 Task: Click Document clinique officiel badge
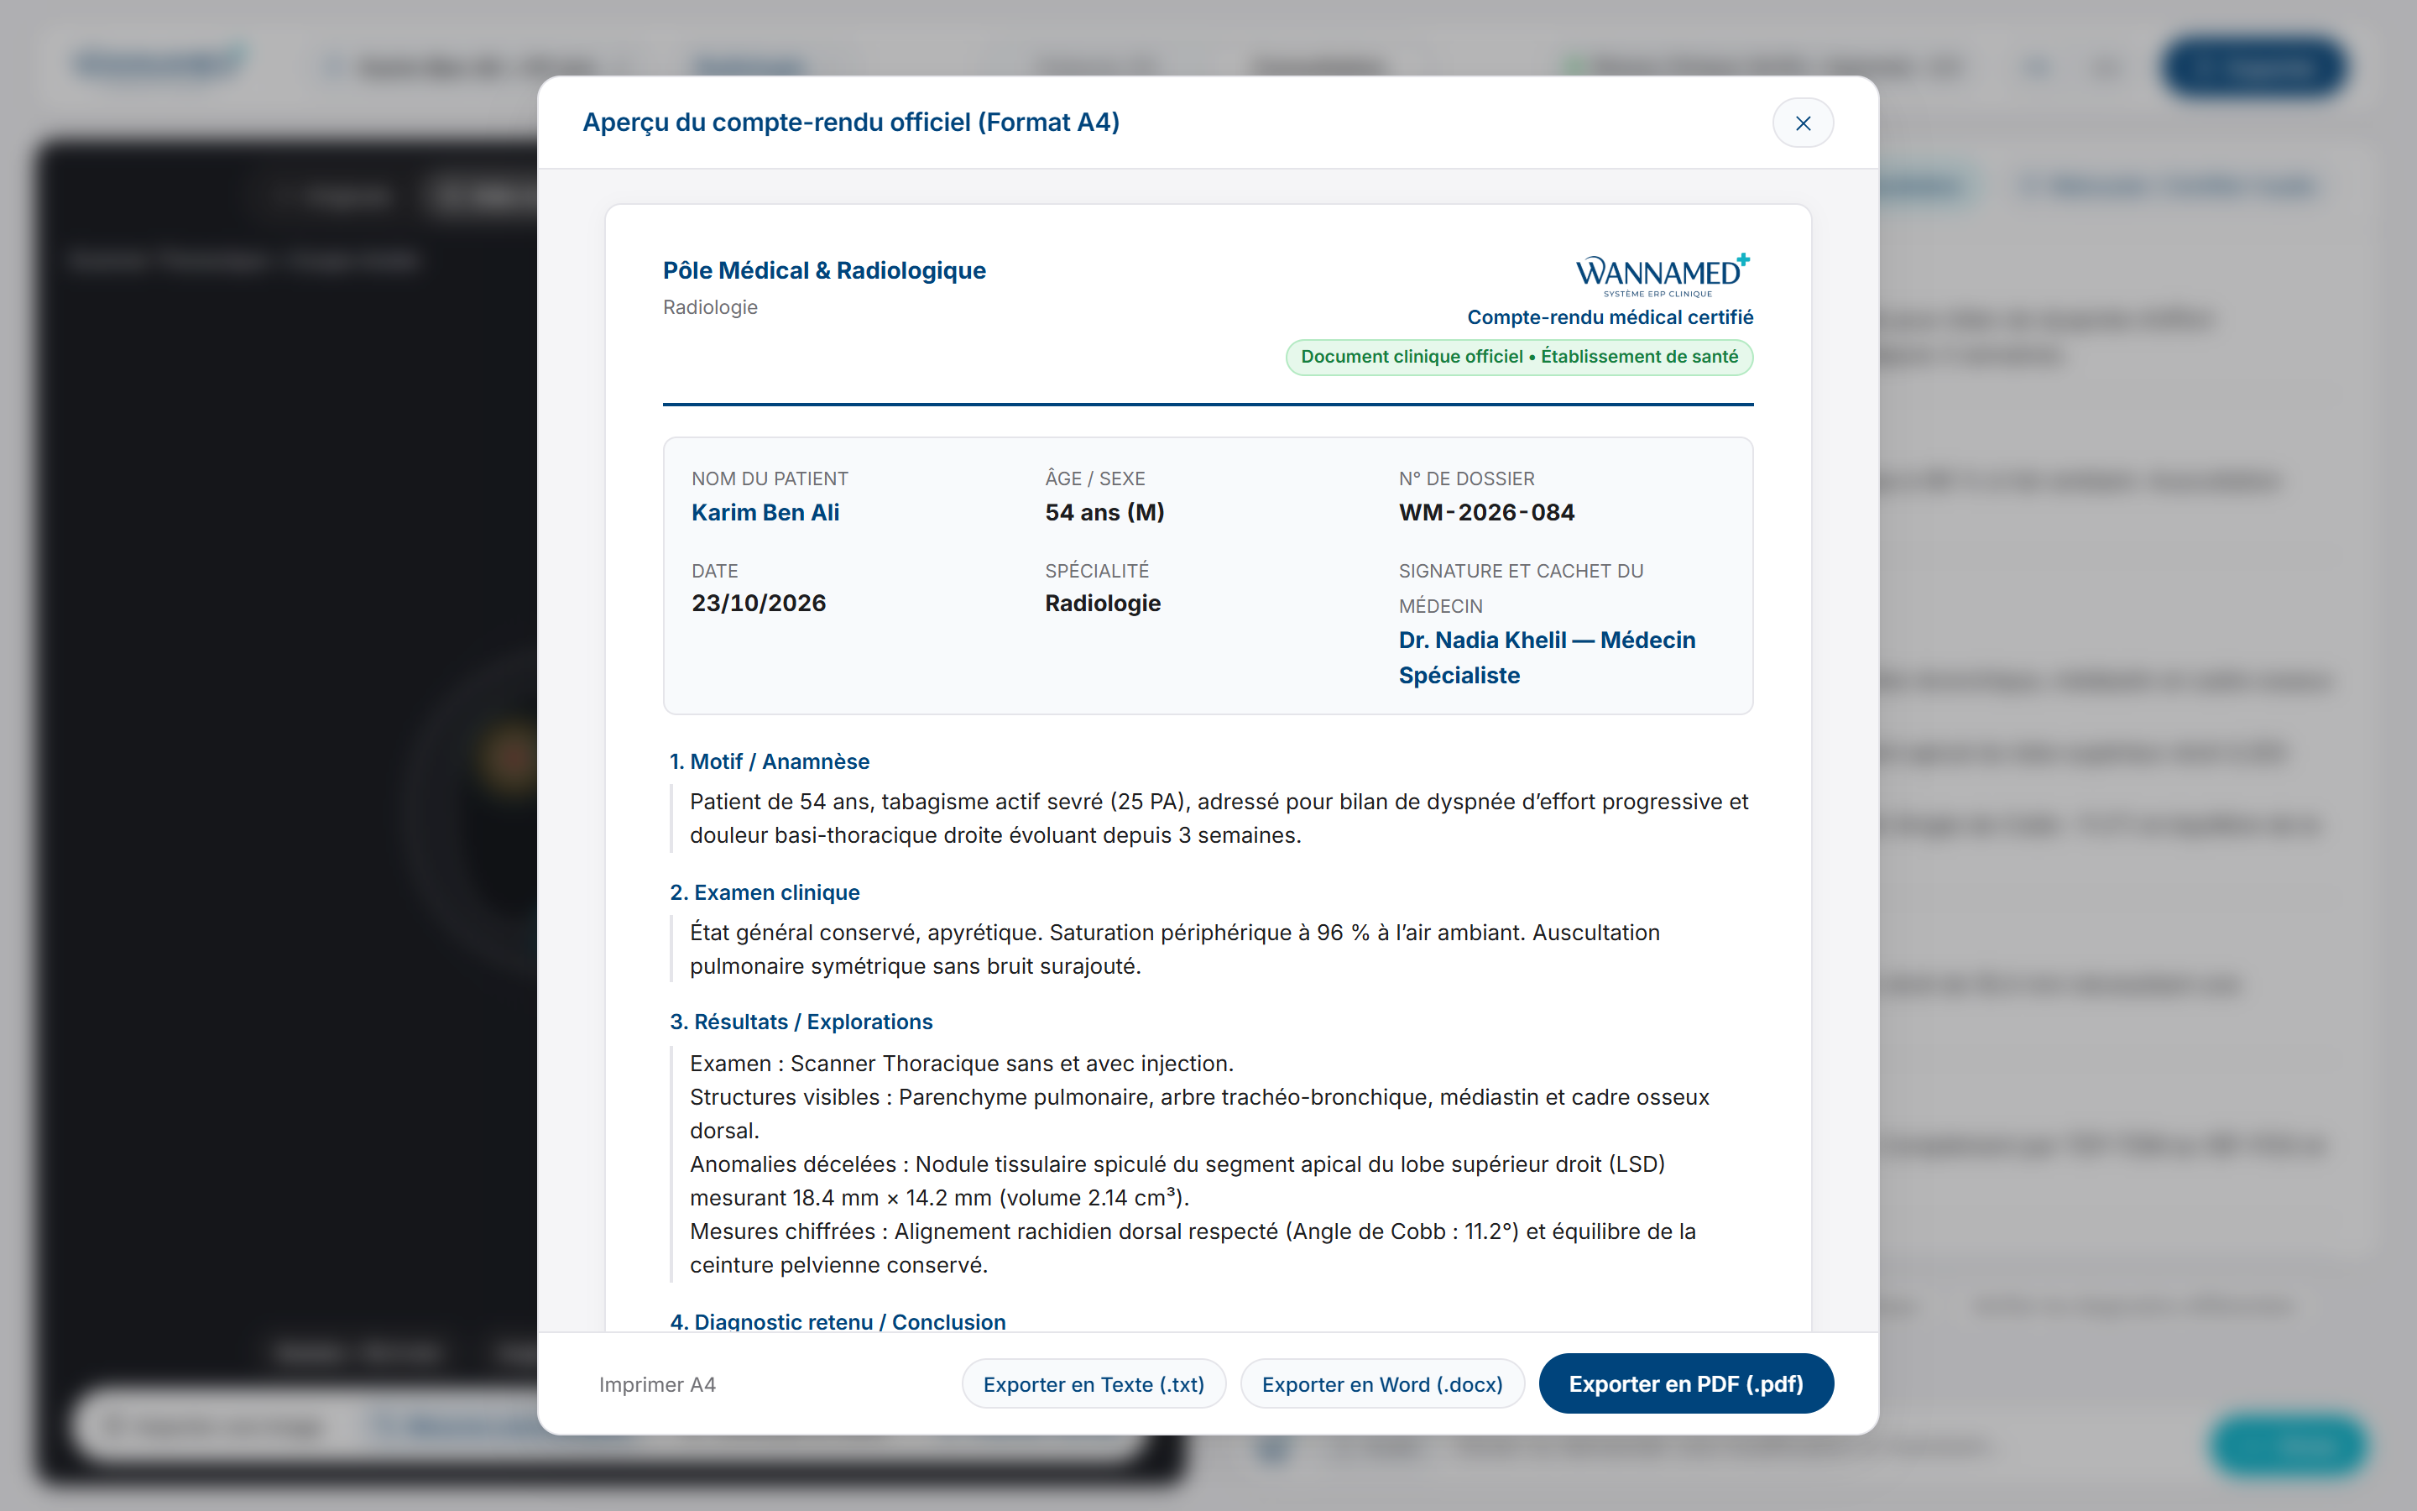[x=1519, y=357]
